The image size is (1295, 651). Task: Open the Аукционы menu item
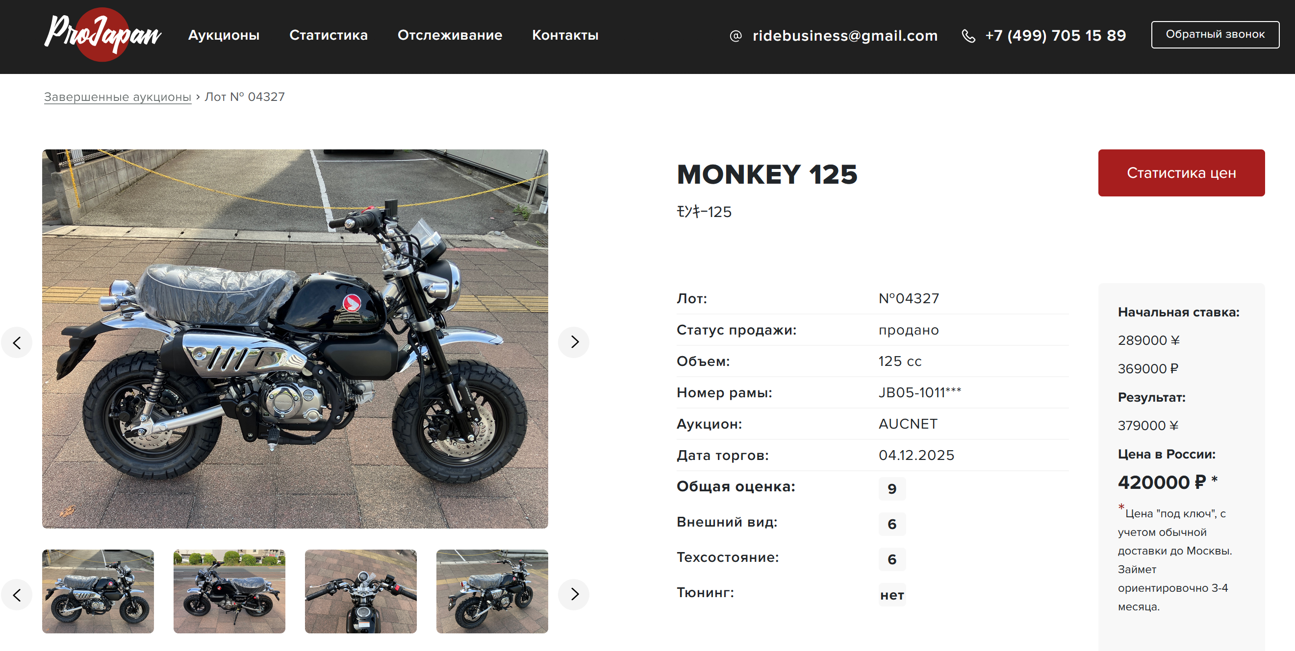[224, 35]
